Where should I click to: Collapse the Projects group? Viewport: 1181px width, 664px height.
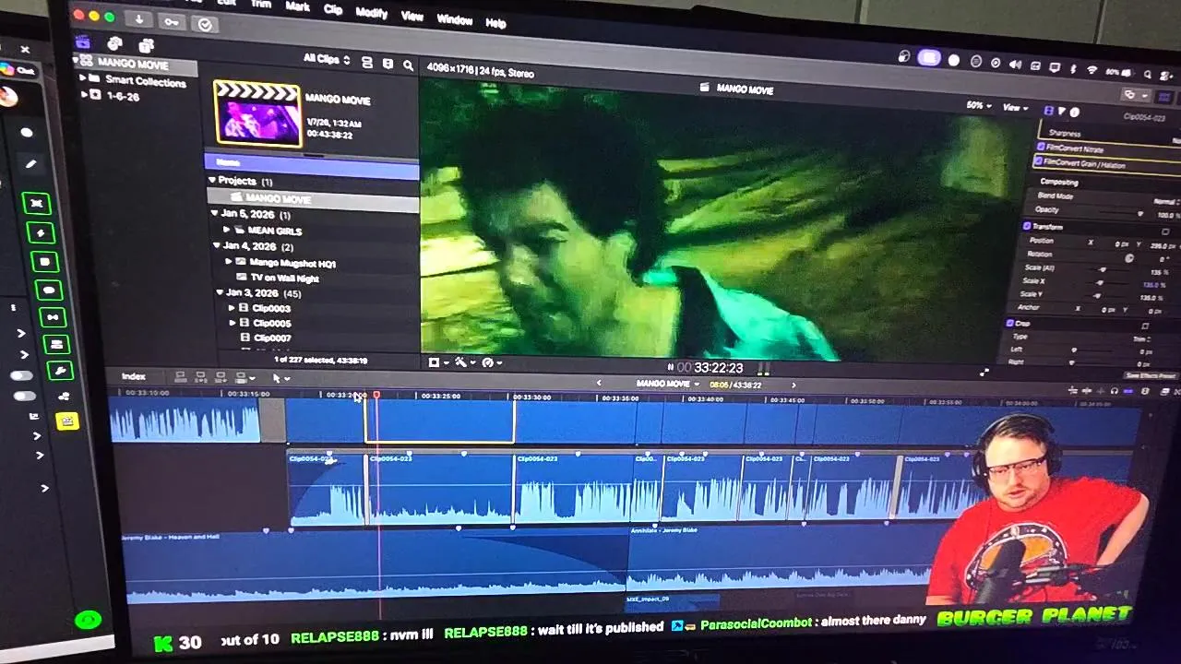click(211, 181)
